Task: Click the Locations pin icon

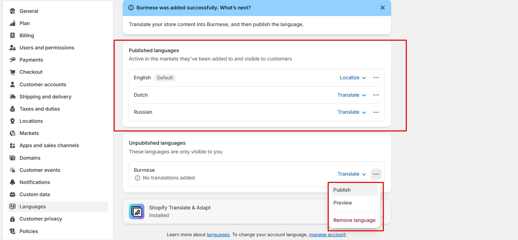Action: 13,121
